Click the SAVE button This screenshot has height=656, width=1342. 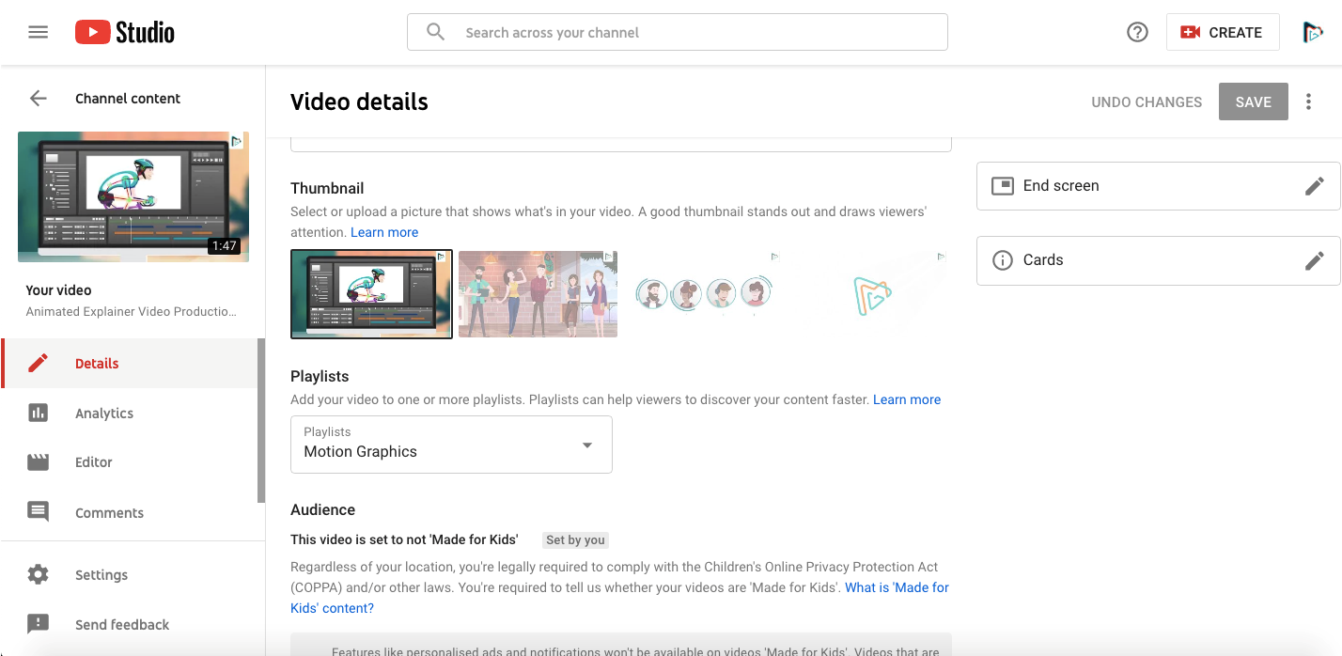click(x=1253, y=102)
